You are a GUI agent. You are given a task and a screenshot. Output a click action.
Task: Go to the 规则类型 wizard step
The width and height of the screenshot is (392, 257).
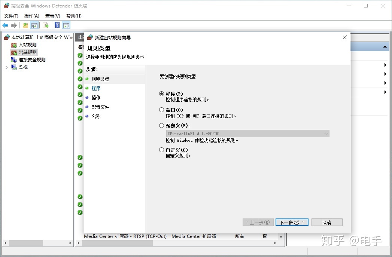click(x=100, y=79)
